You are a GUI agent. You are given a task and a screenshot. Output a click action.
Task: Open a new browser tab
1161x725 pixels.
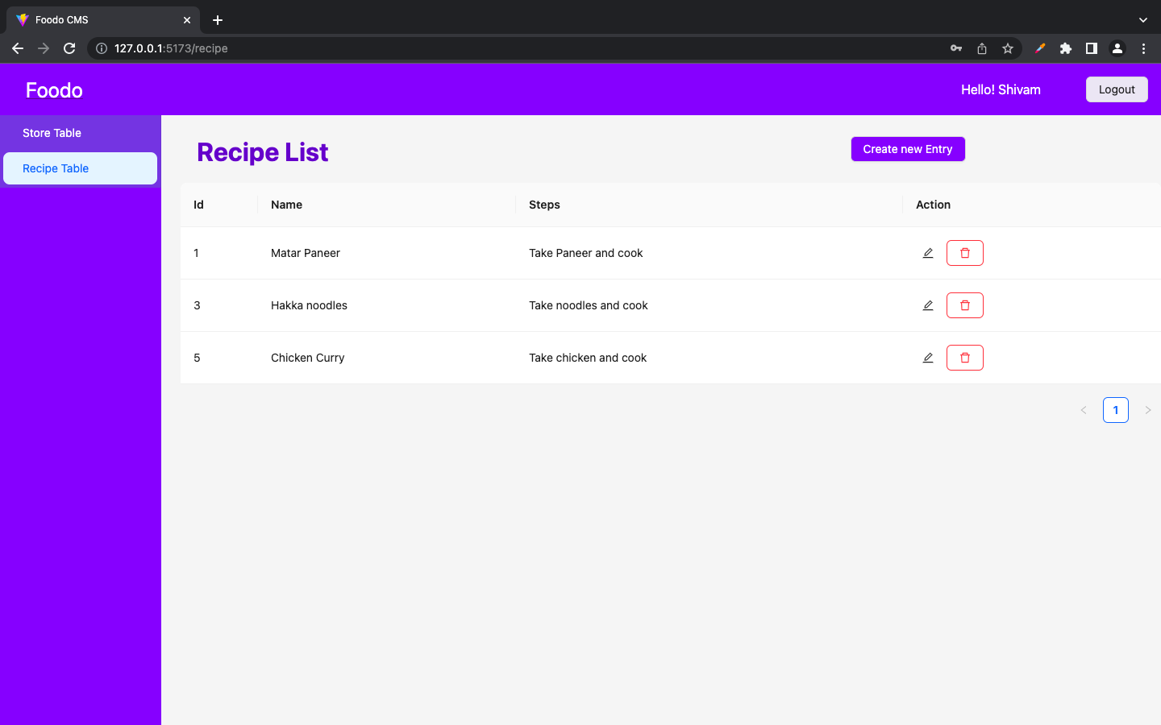pos(218,20)
